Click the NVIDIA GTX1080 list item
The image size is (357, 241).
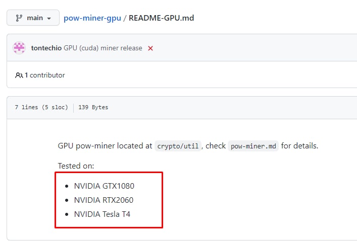(104, 186)
